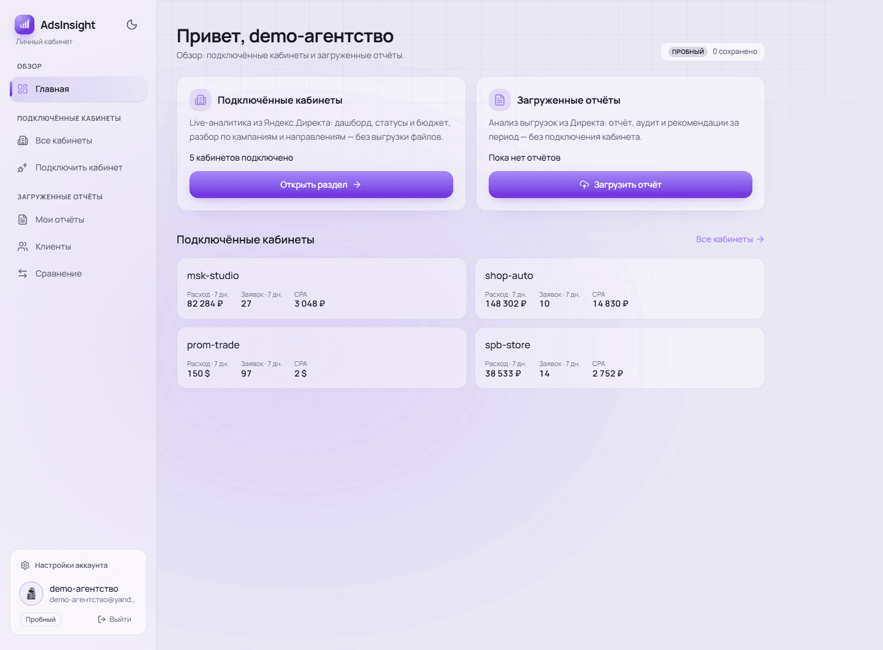Click the ПРОБНЫЙ badge at the top right

click(688, 52)
